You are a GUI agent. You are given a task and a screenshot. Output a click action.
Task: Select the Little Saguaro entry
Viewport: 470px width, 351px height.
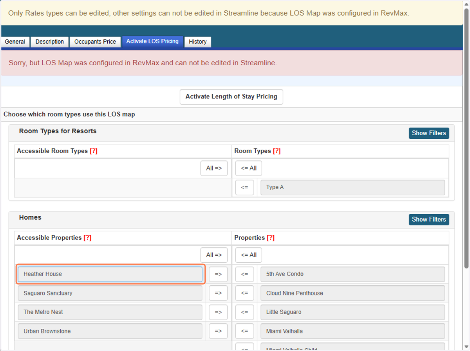[x=353, y=312]
